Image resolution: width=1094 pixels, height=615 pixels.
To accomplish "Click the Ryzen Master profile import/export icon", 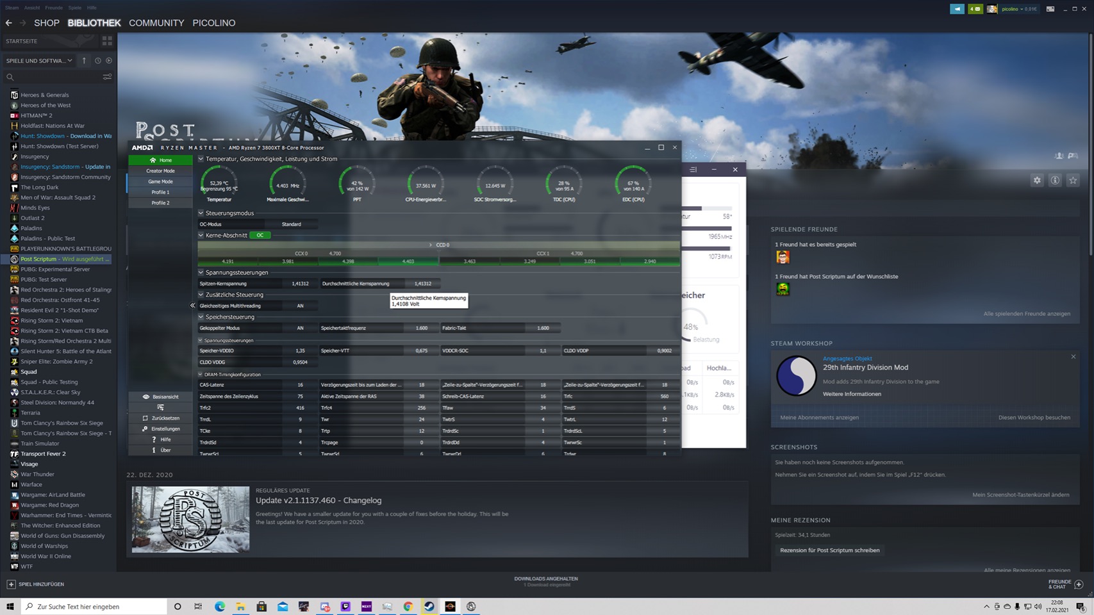I will tap(160, 407).
